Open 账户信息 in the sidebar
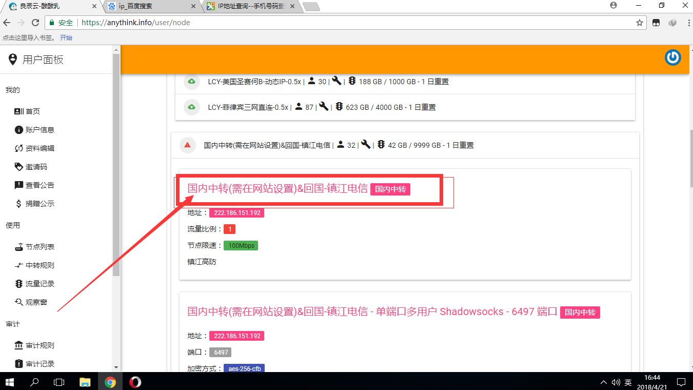The width and height of the screenshot is (693, 390). click(39, 130)
